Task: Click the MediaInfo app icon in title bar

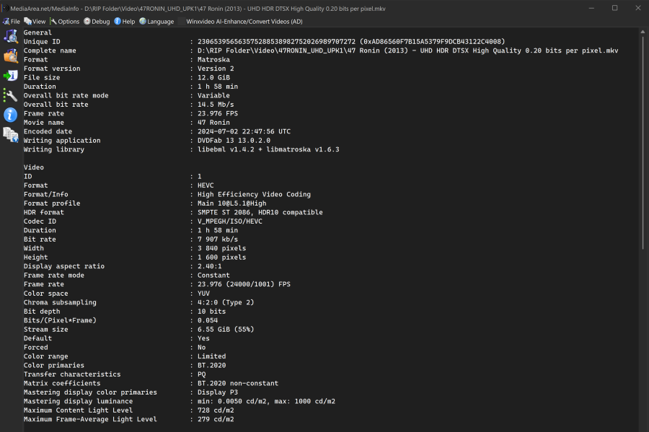Action: pyautogui.click(x=5, y=8)
